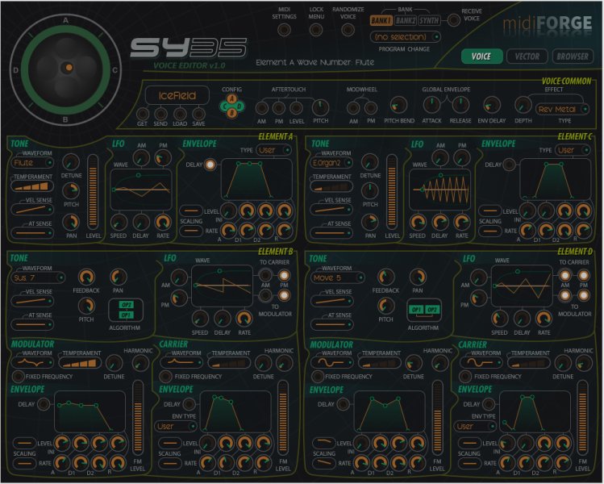Image resolution: width=604 pixels, height=484 pixels.
Task: Click the Lock Menu round button
Action: (x=316, y=30)
